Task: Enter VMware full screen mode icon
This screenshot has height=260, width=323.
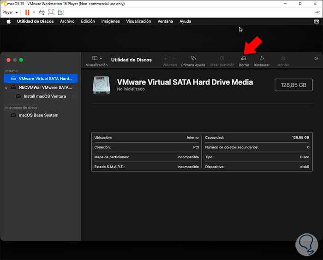Action: 51,12
